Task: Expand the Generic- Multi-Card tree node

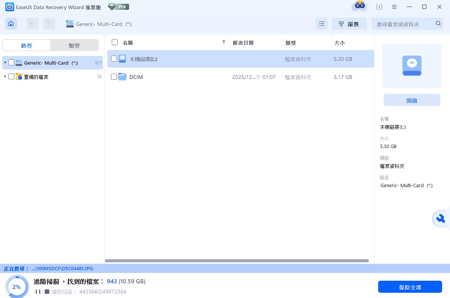Action: coord(5,62)
